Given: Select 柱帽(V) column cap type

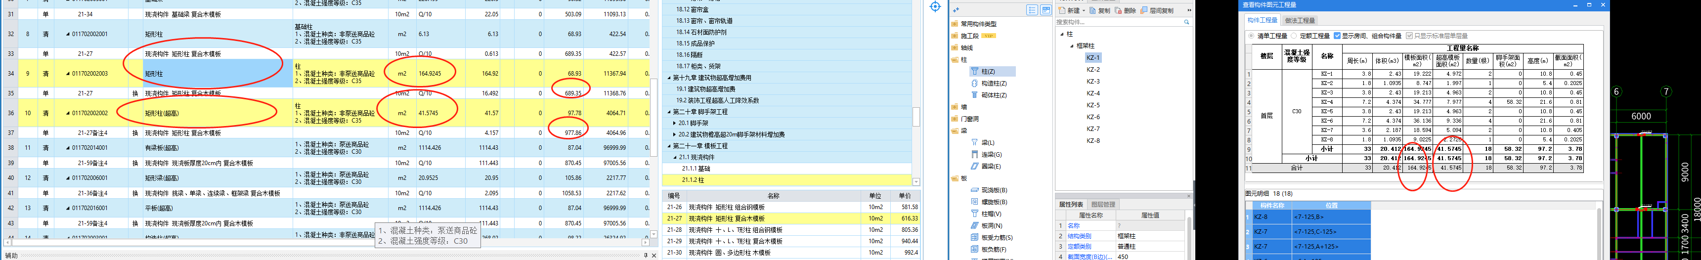Looking at the screenshot, I should point(986,214).
